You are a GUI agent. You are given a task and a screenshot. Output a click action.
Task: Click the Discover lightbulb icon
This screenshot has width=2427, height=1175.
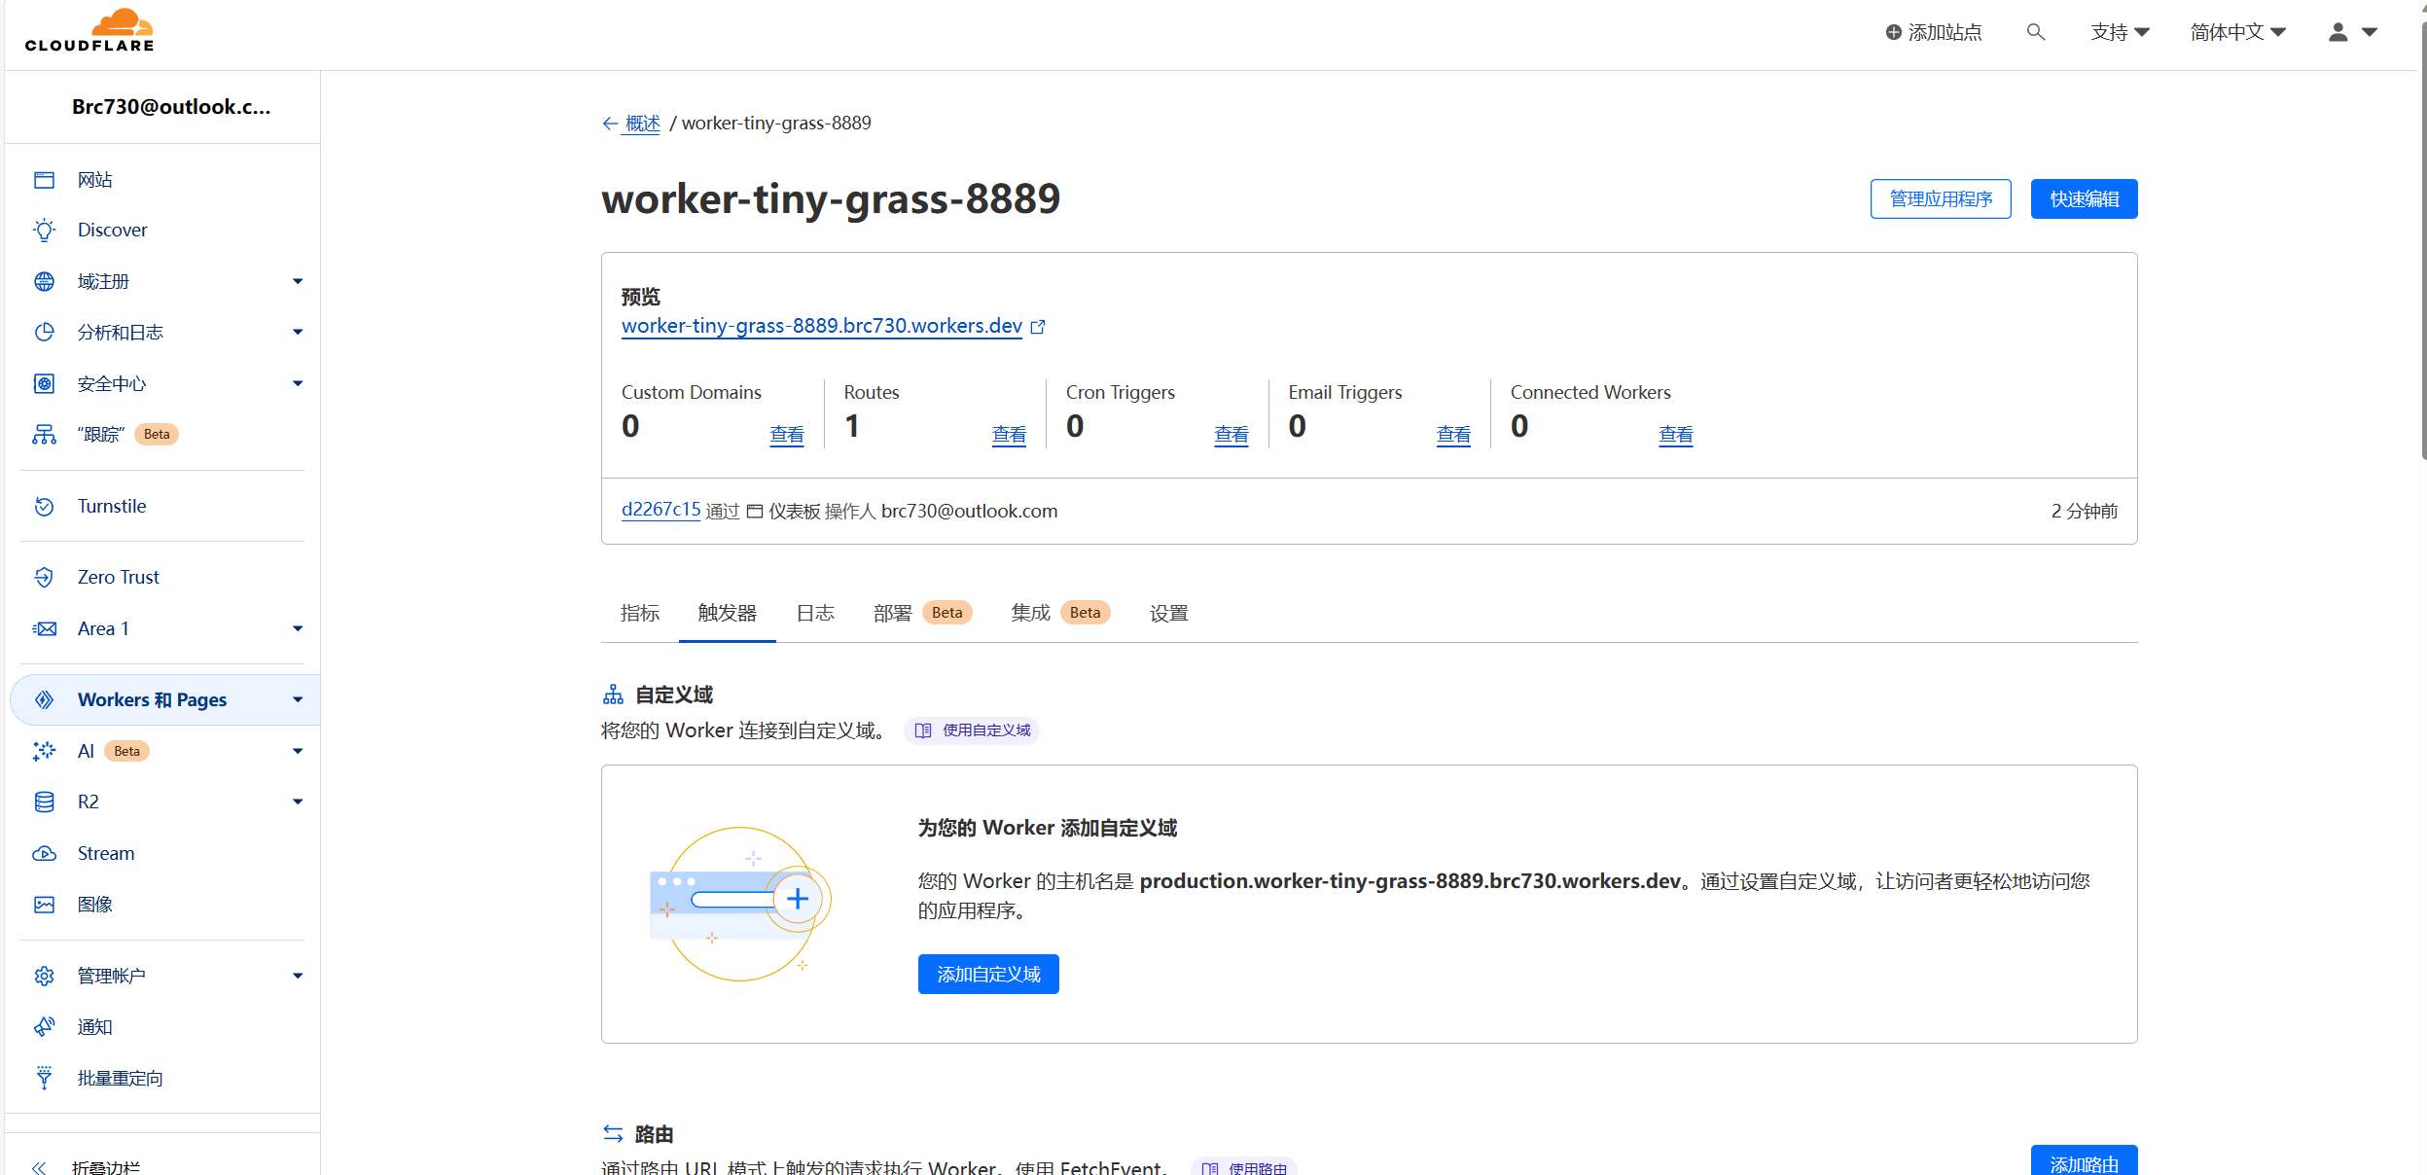44,231
